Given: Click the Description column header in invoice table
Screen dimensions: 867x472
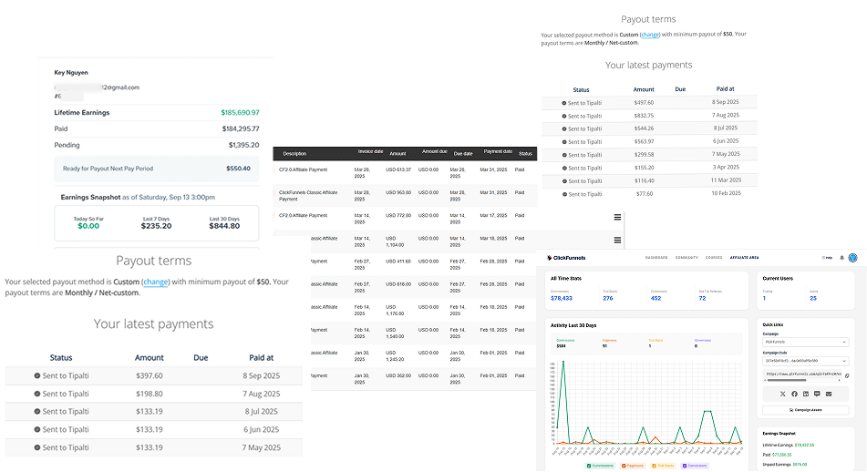Looking at the screenshot, I should pos(294,154).
